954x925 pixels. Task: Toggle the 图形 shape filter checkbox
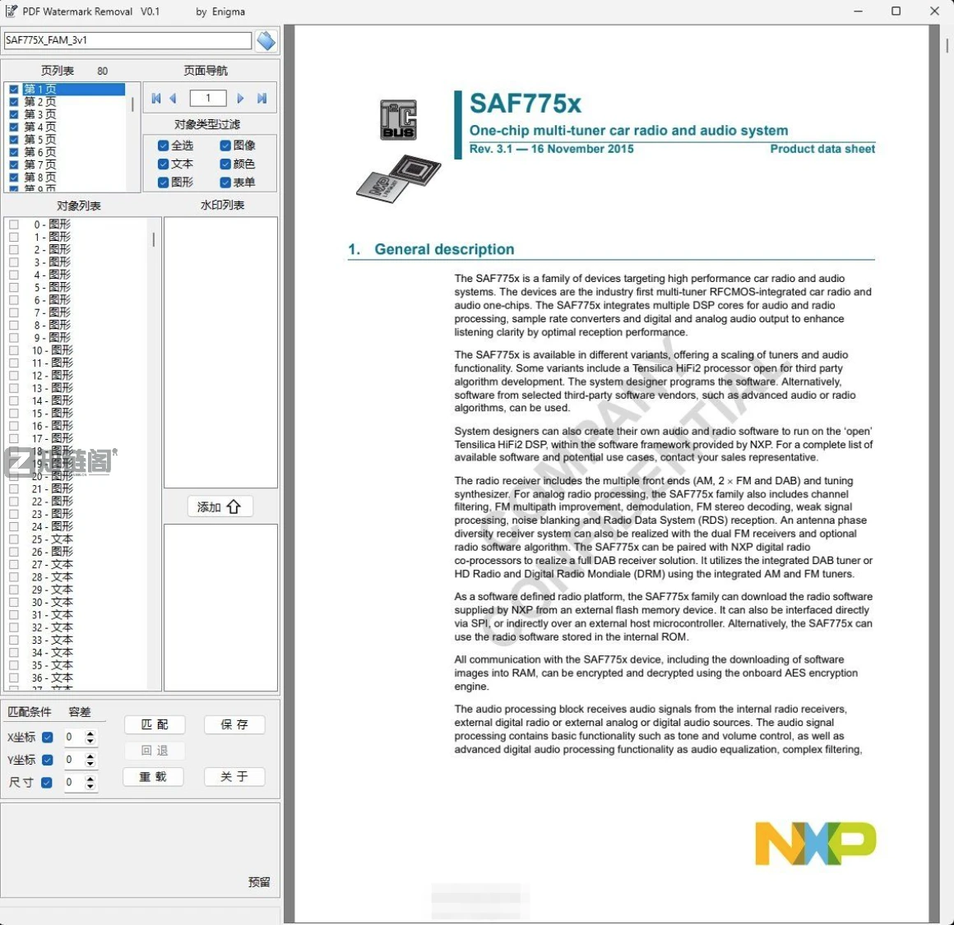tap(163, 183)
